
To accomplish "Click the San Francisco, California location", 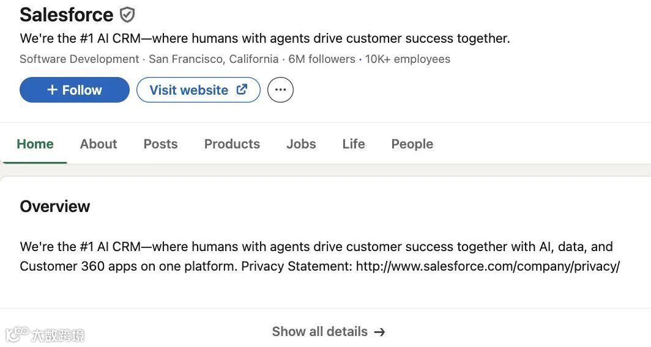I will point(214,59).
